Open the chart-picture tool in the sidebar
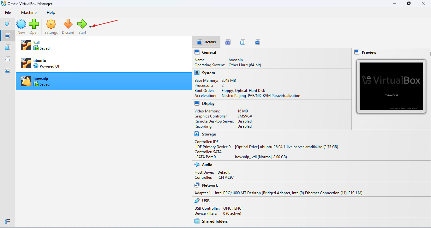This screenshot has width=431, height=228. 8,70
